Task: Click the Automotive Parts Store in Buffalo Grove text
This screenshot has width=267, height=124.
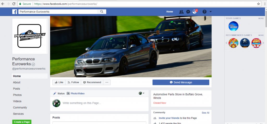Action: coord(178,96)
